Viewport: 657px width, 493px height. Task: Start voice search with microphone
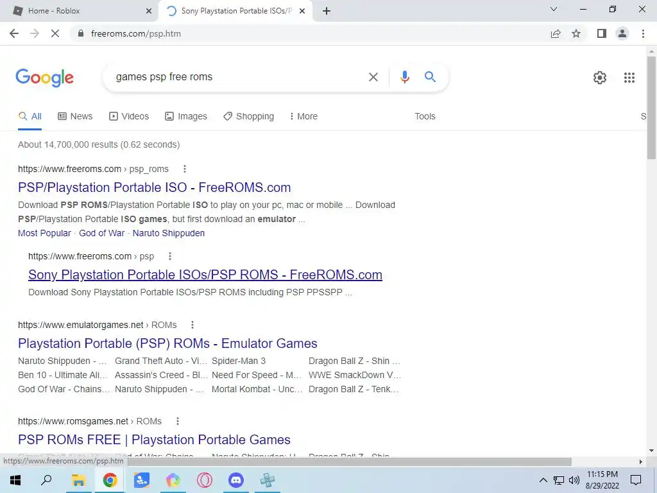tap(404, 77)
